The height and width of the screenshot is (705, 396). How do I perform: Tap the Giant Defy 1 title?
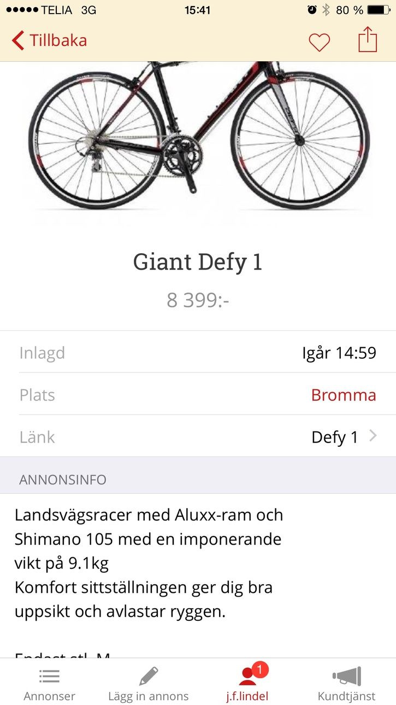(198, 263)
